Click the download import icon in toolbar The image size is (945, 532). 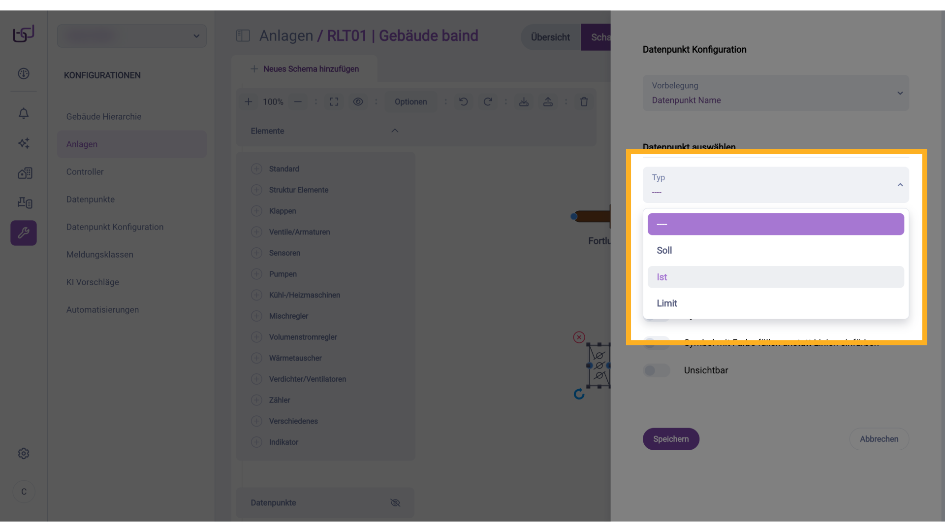(x=524, y=101)
